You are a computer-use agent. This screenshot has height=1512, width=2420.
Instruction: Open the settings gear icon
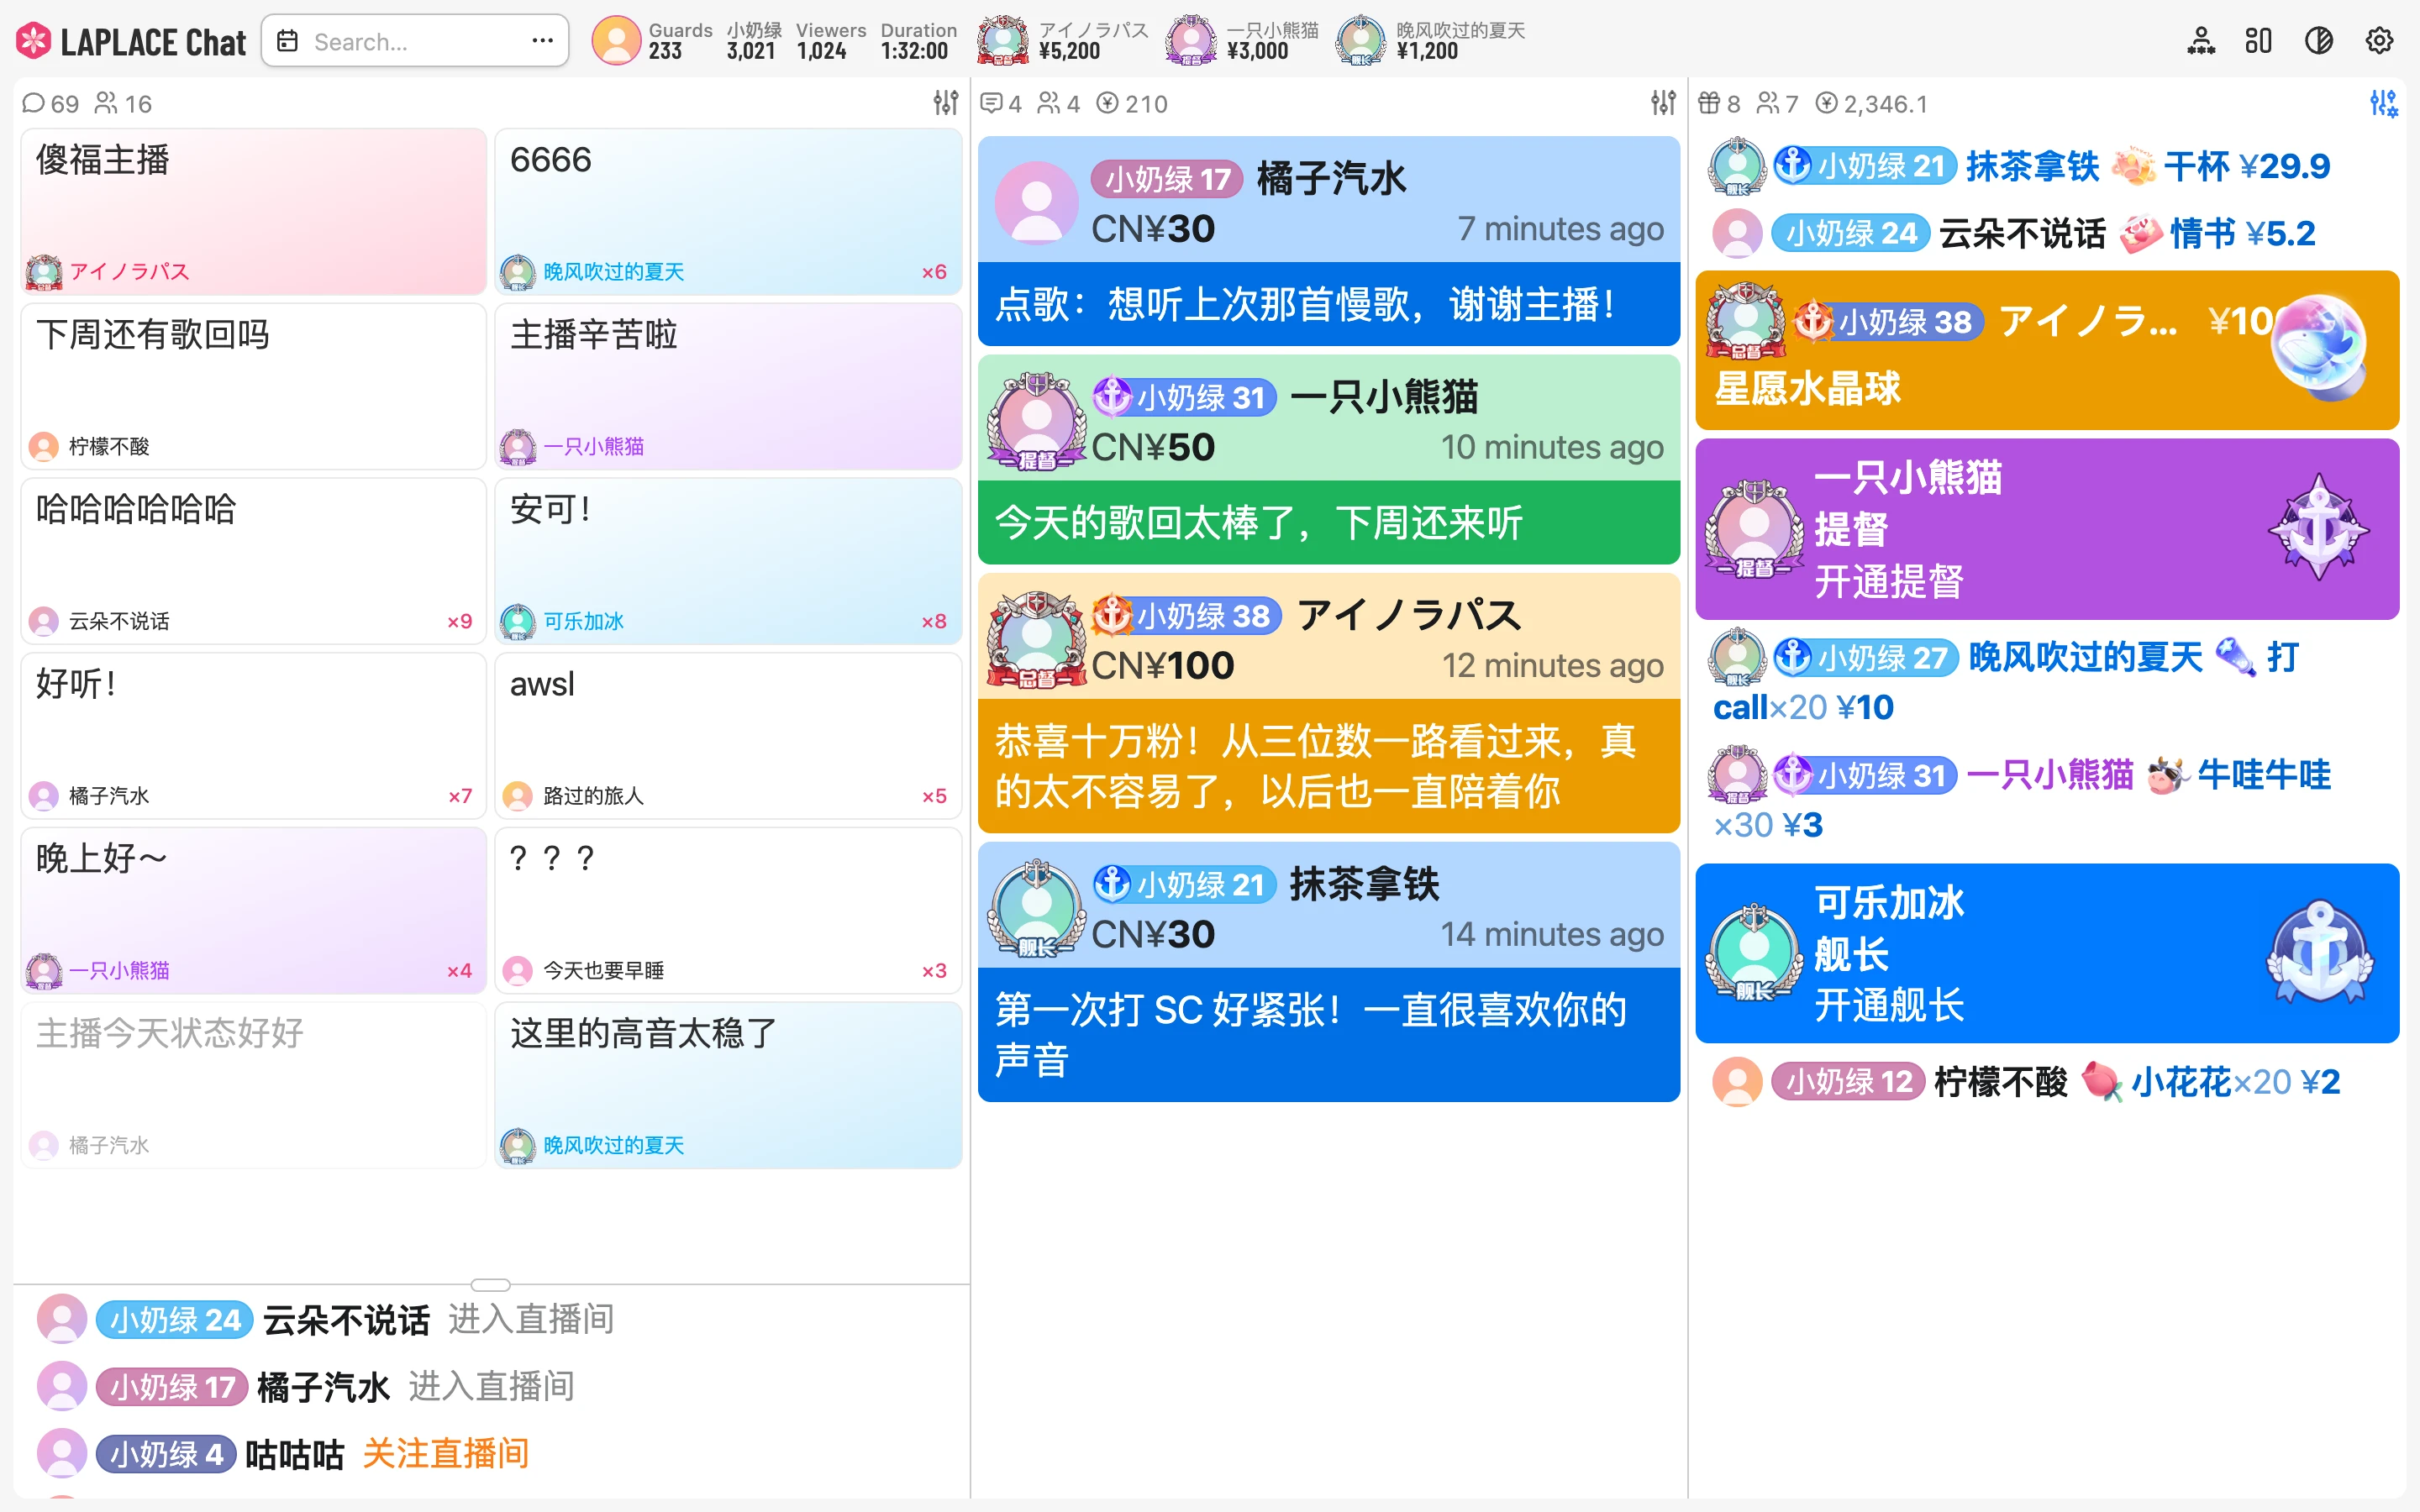coord(2379,41)
